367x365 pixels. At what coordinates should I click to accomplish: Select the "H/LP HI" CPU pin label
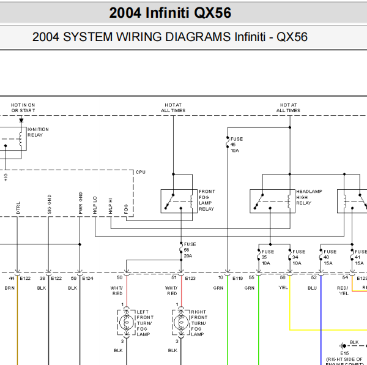(x=111, y=206)
